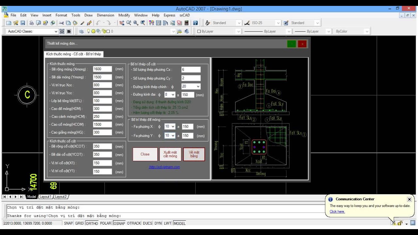Click the Table Style icon

(x=286, y=23)
